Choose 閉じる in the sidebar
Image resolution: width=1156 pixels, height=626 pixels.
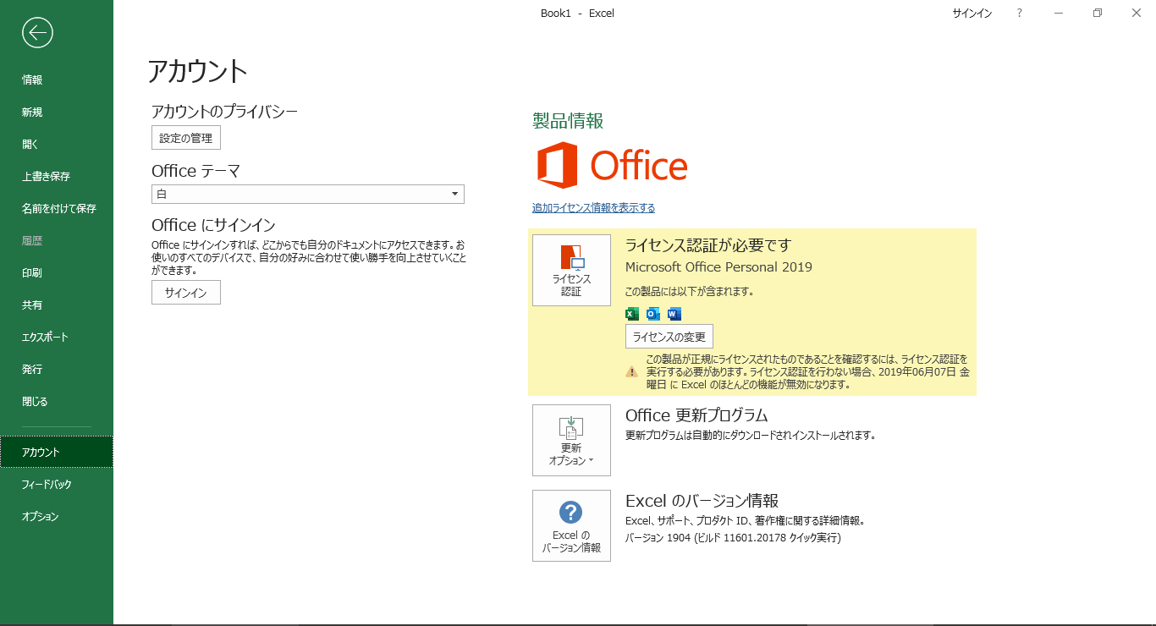click(x=57, y=401)
